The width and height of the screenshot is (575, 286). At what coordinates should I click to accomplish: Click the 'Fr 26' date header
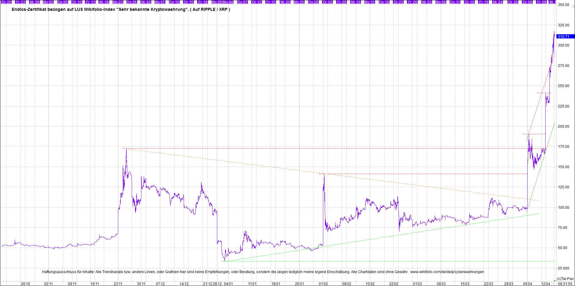(412, 2)
